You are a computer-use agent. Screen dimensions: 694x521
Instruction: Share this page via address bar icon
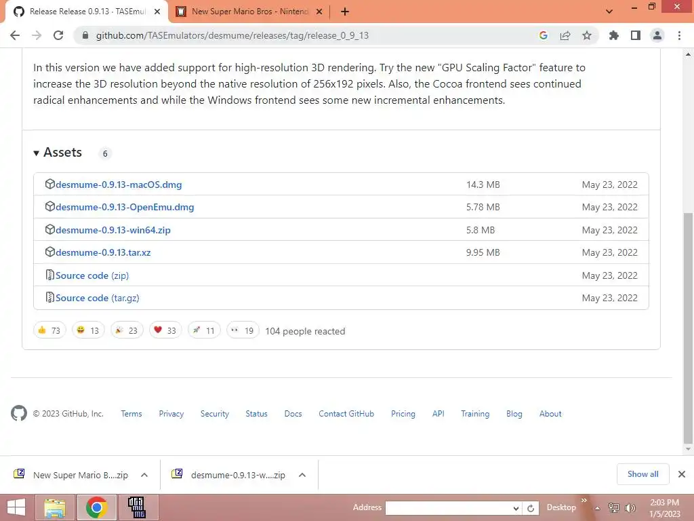(565, 35)
